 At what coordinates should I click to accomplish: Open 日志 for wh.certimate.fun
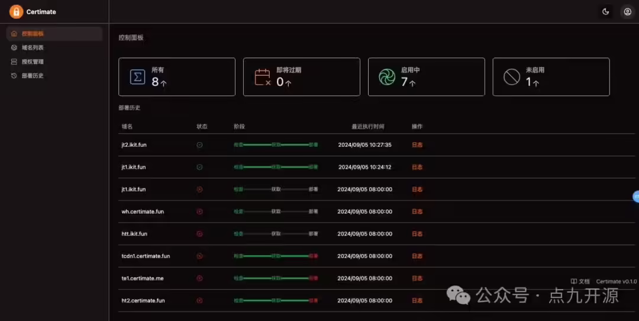tap(417, 211)
